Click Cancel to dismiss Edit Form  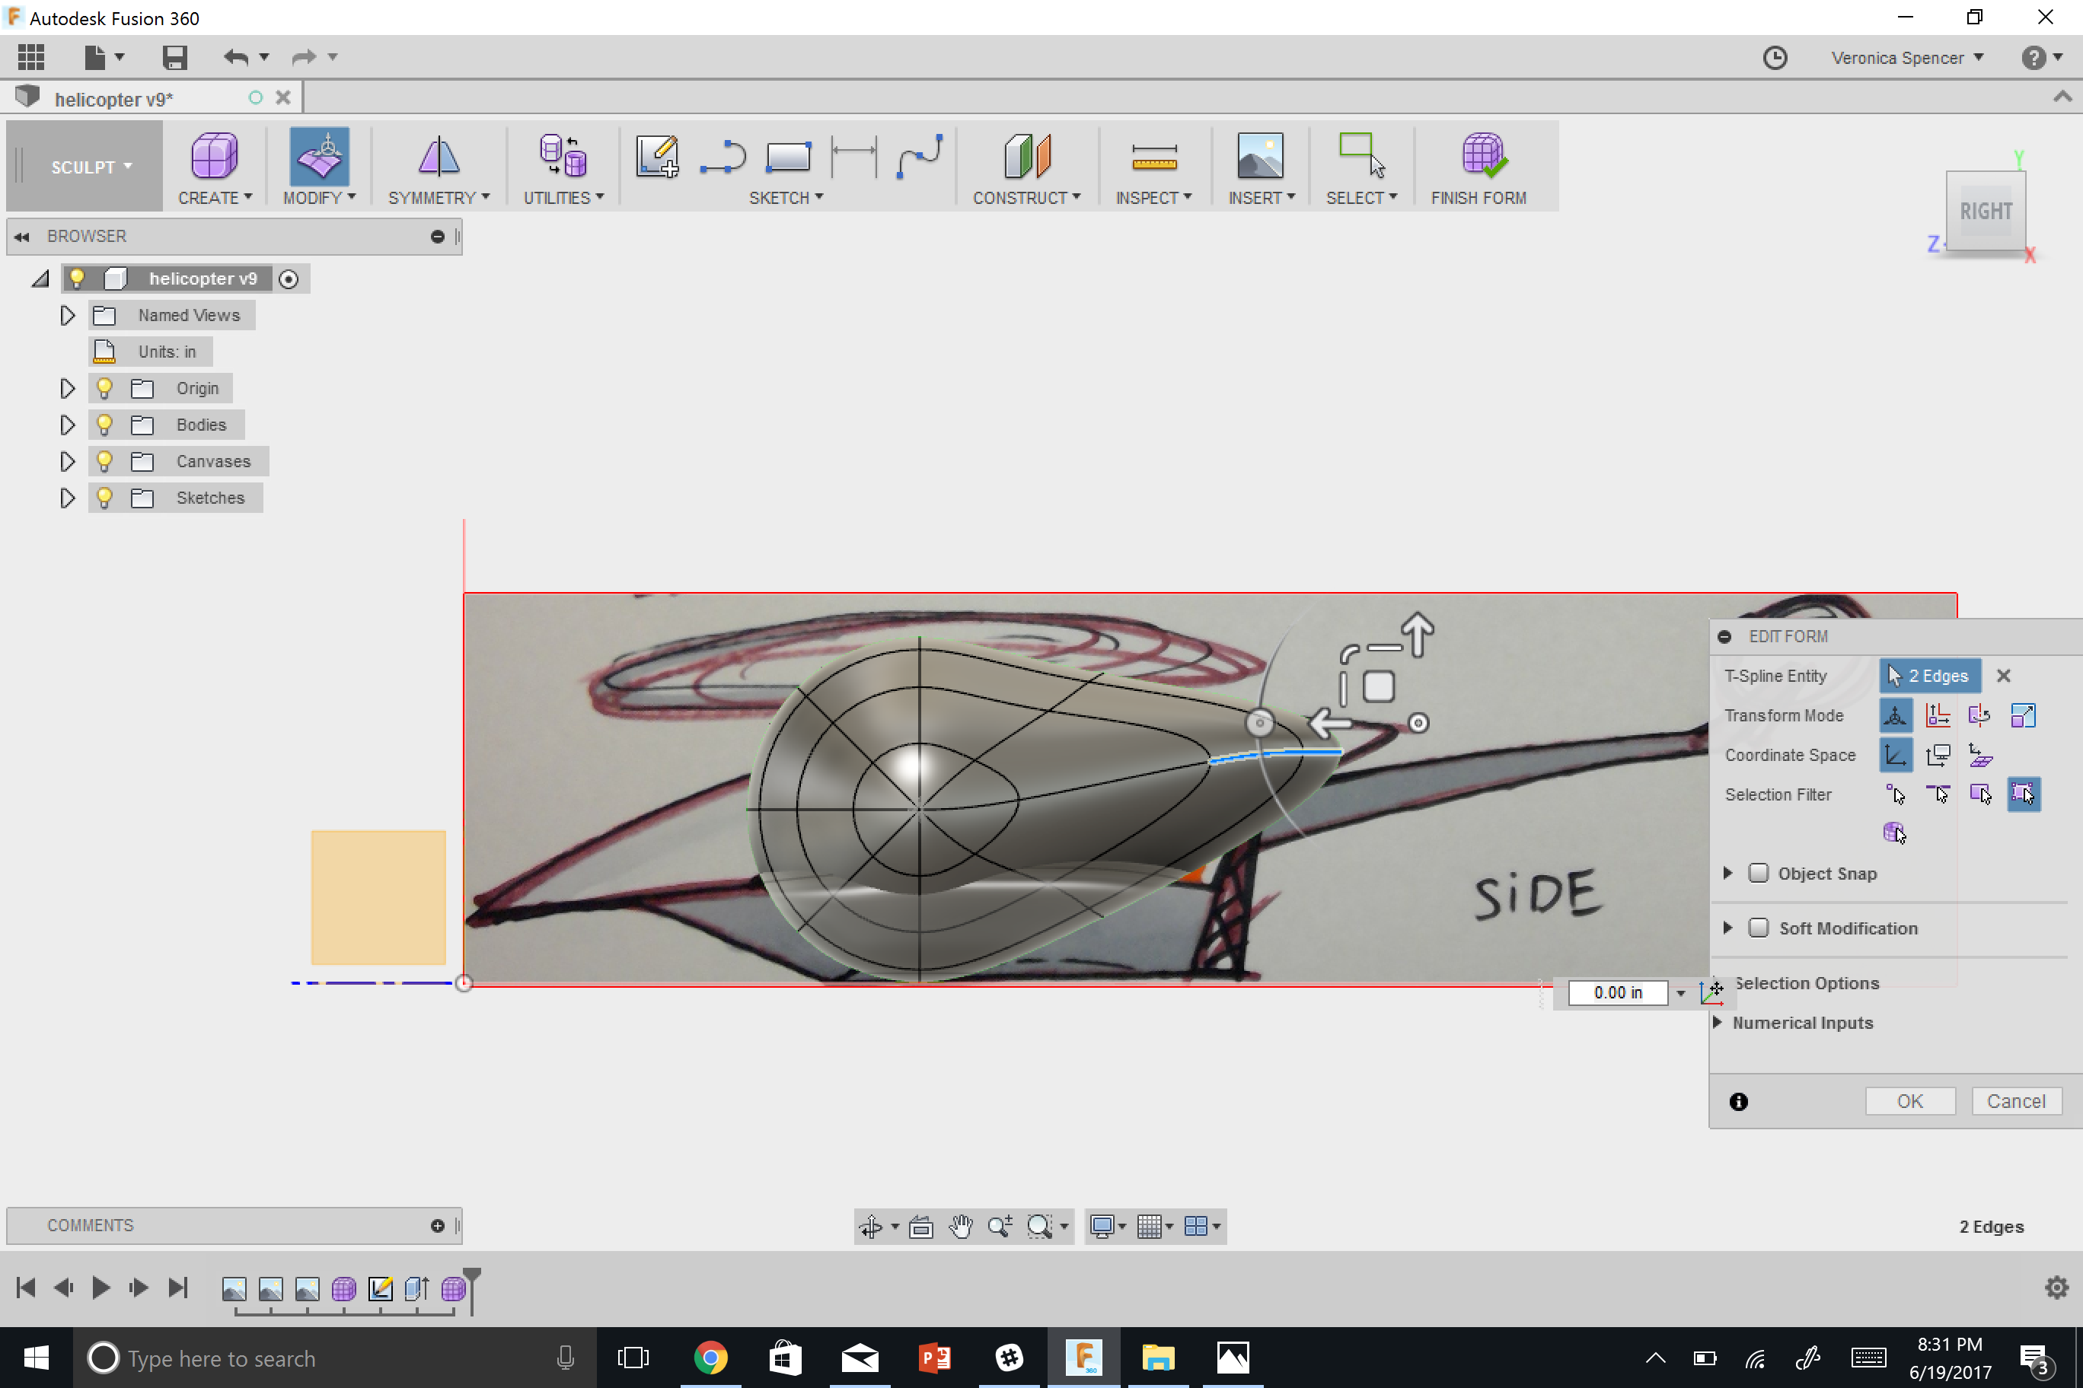click(x=2018, y=1100)
